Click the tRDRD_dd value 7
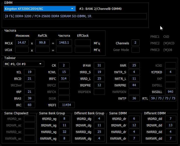Screen dimensions: 180x146 tap(171, 119)
